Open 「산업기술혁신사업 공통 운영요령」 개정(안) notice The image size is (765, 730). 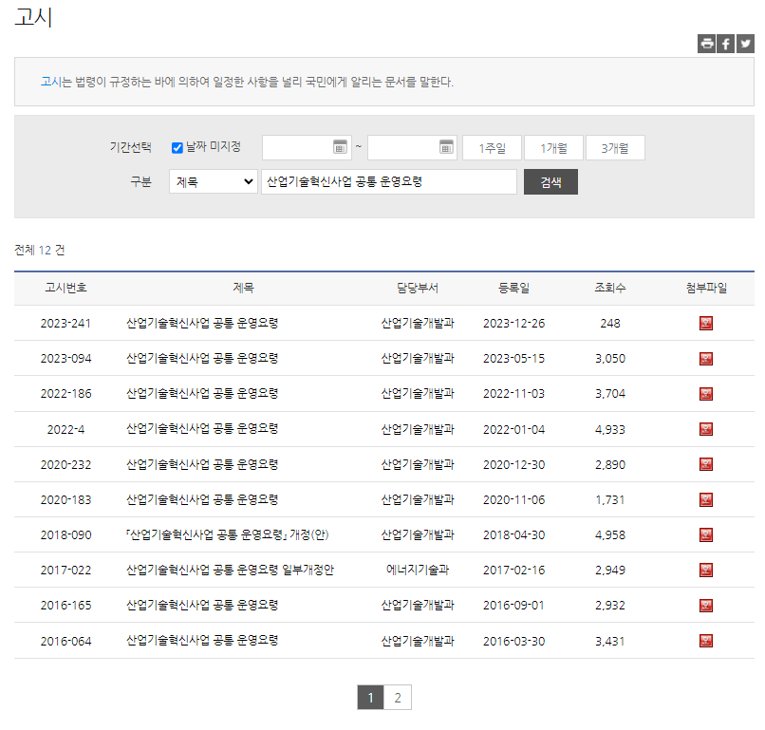coord(228,534)
